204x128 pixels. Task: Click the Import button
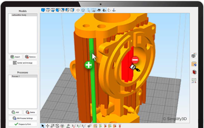tap(15, 57)
